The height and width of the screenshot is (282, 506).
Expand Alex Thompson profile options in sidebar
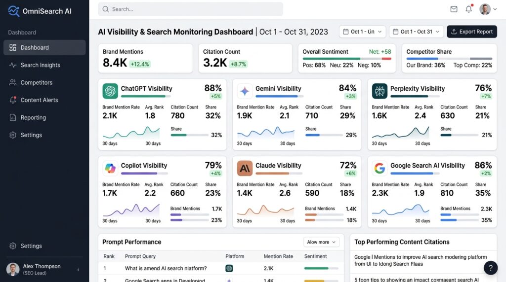[78, 270]
